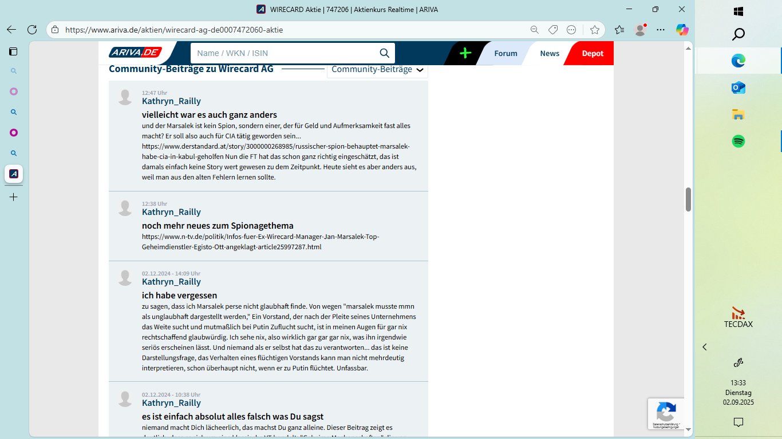Open Kathryn_Railly's profile link
782x439 pixels.
[x=171, y=101]
